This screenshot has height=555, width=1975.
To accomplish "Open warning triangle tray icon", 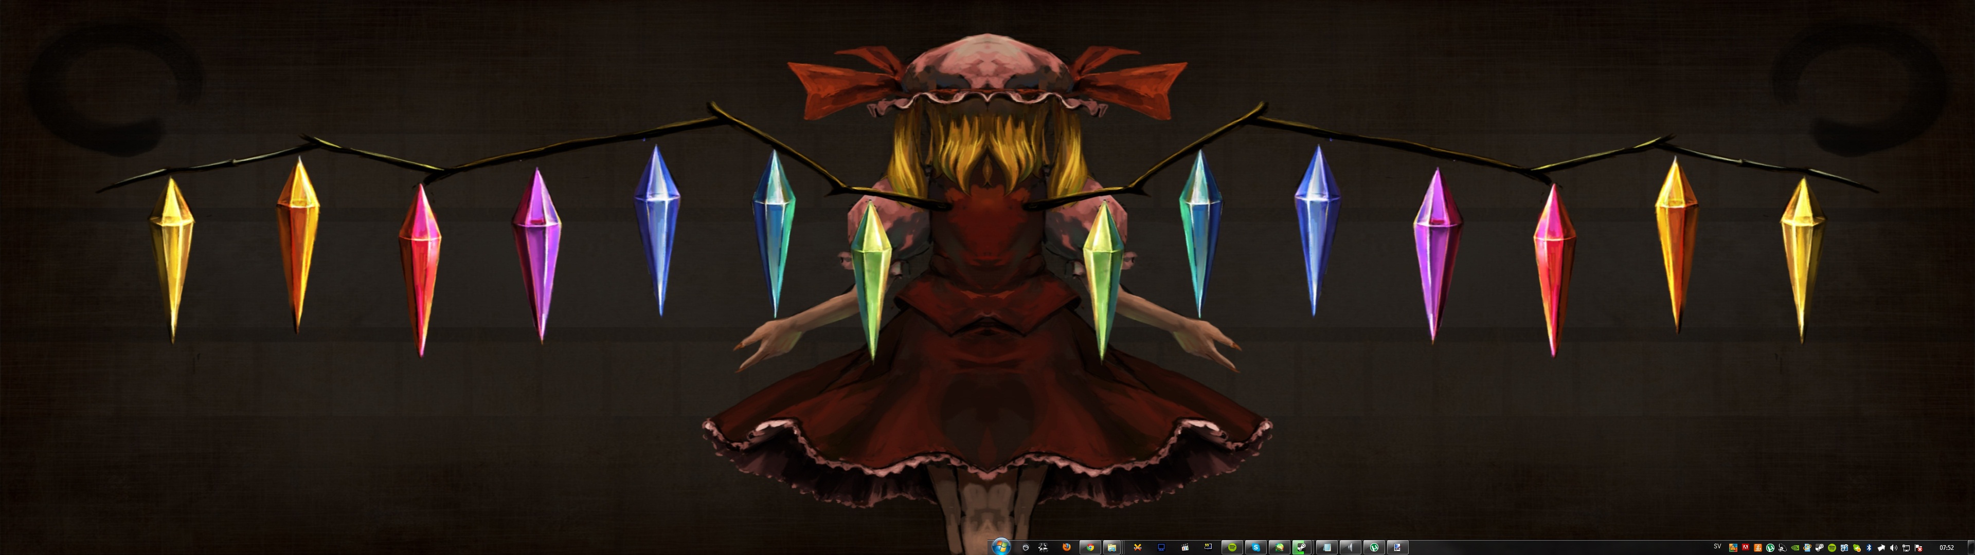I will 1733,548.
